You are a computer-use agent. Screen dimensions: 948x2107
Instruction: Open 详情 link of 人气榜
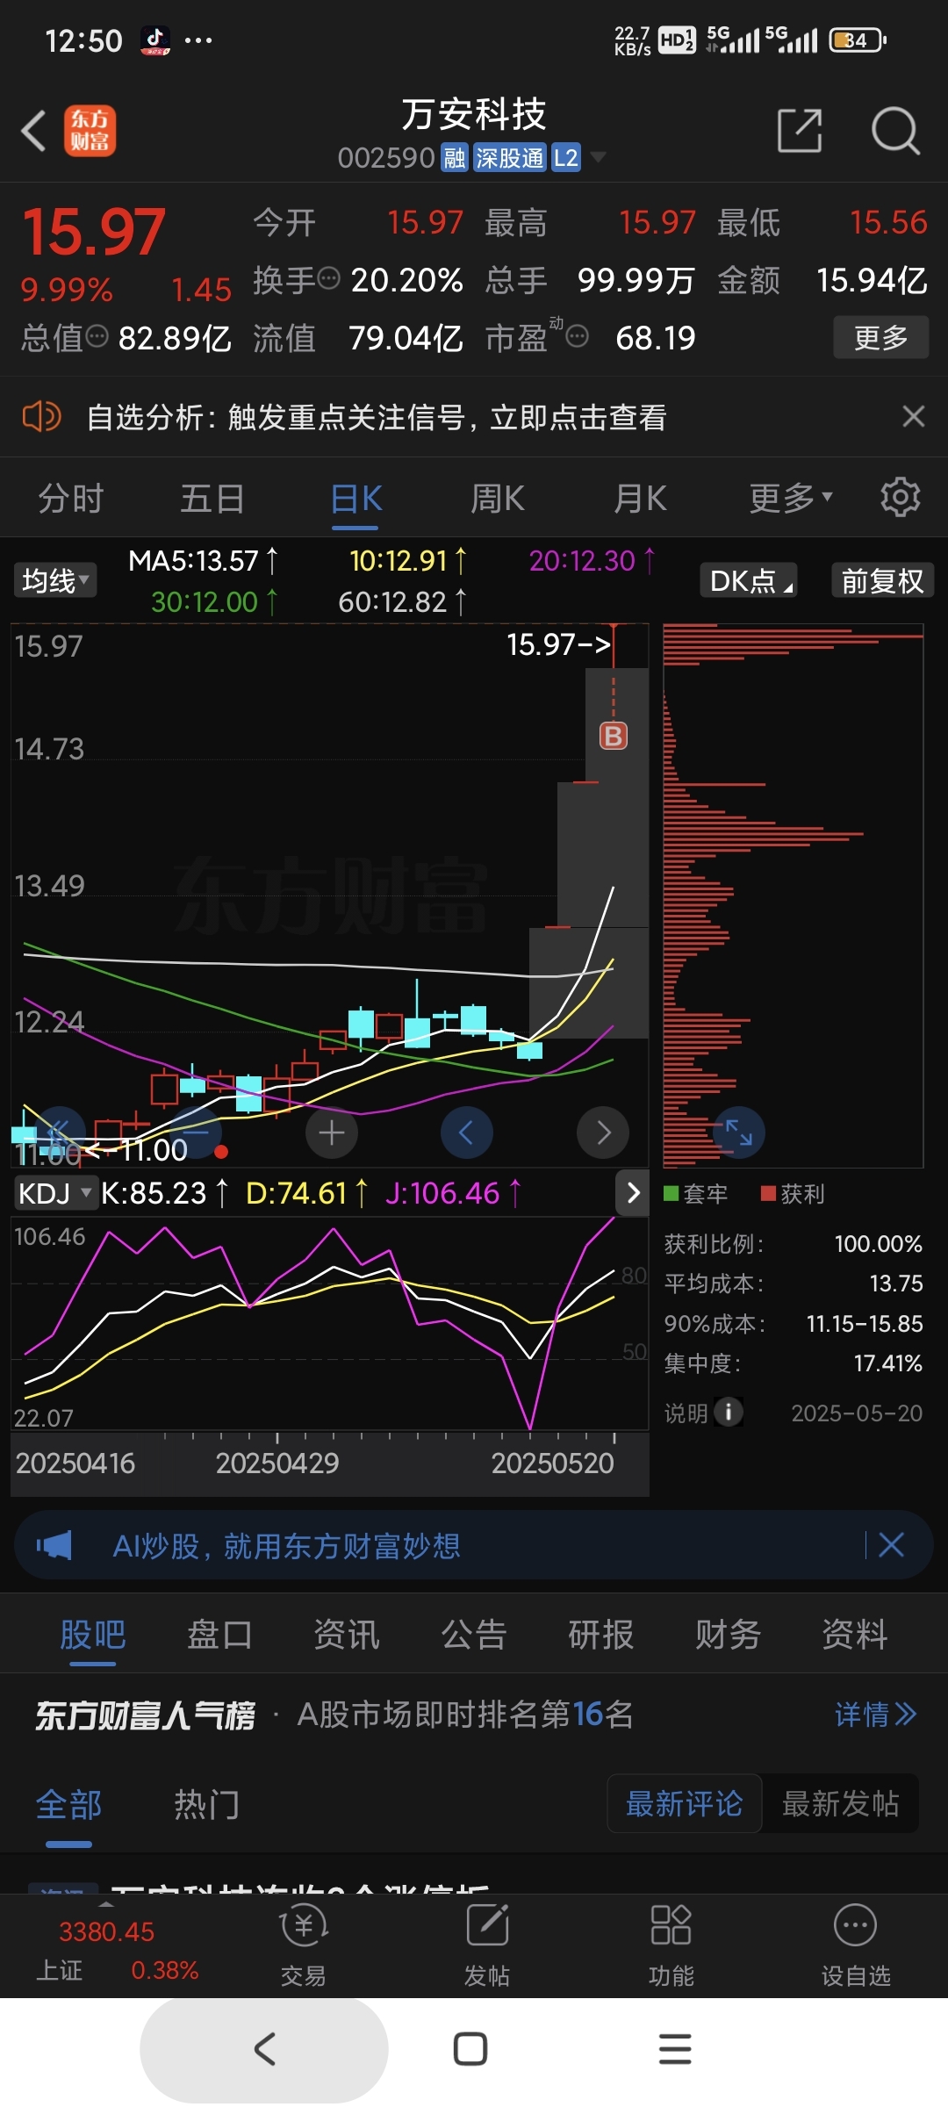[875, 1715]
